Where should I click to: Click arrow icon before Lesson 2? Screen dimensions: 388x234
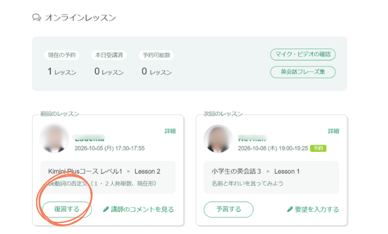pos(129,171)
